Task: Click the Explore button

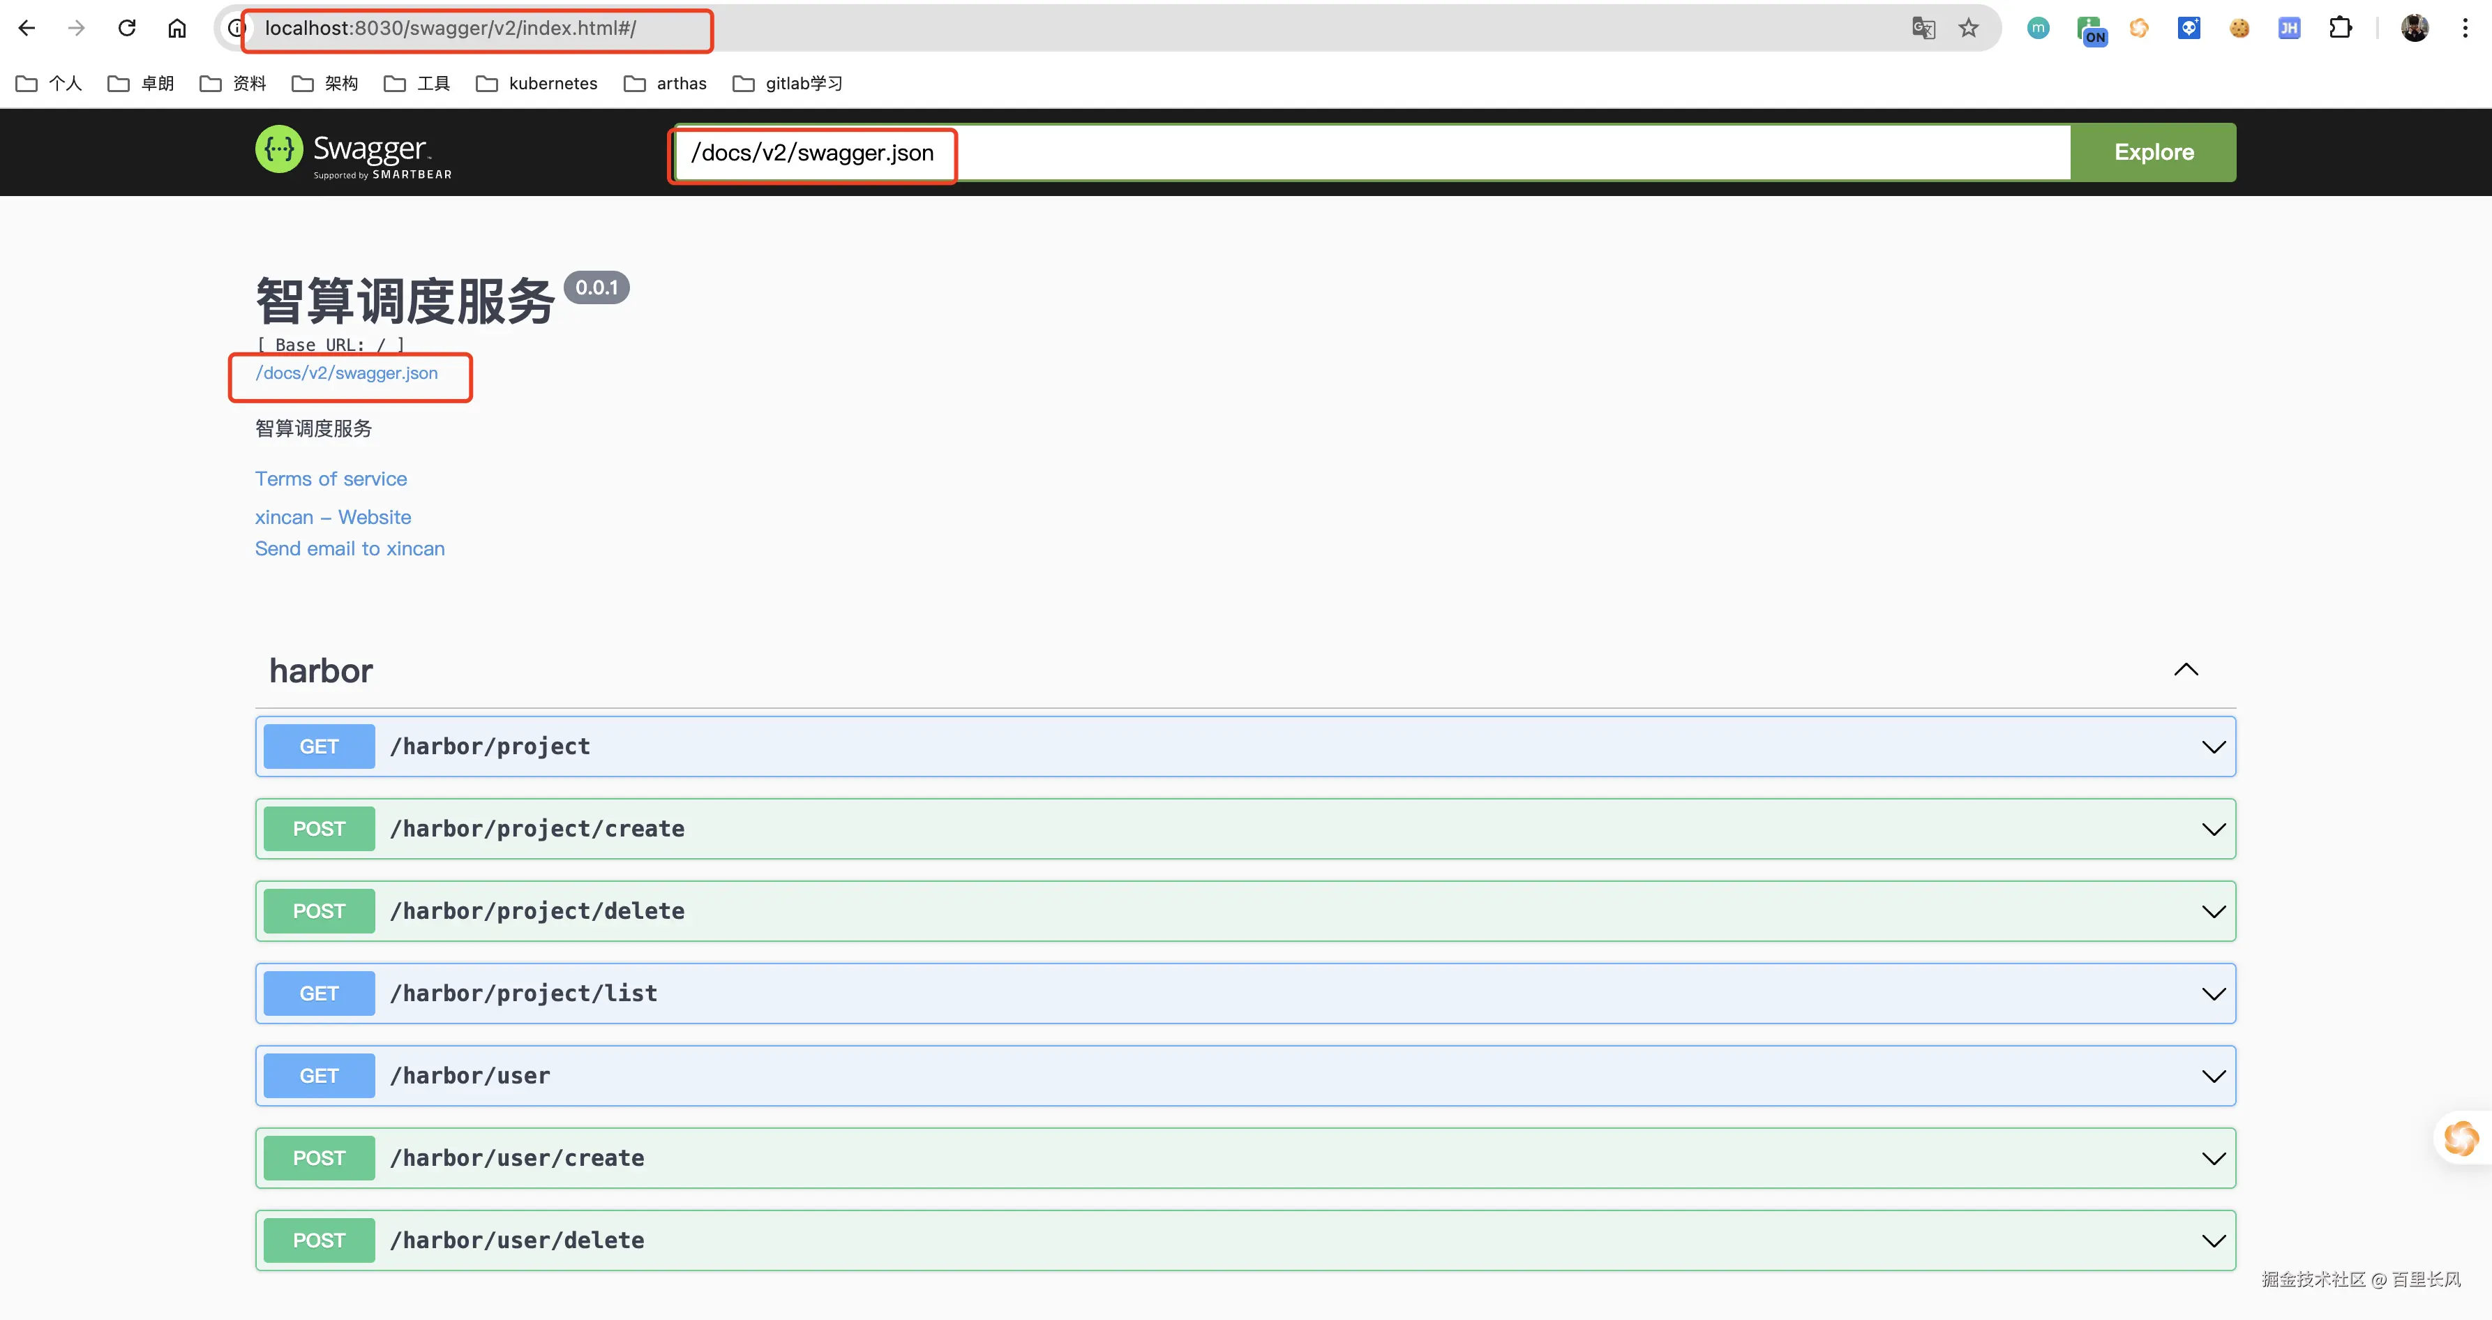Action: (x=2154, y=152)
